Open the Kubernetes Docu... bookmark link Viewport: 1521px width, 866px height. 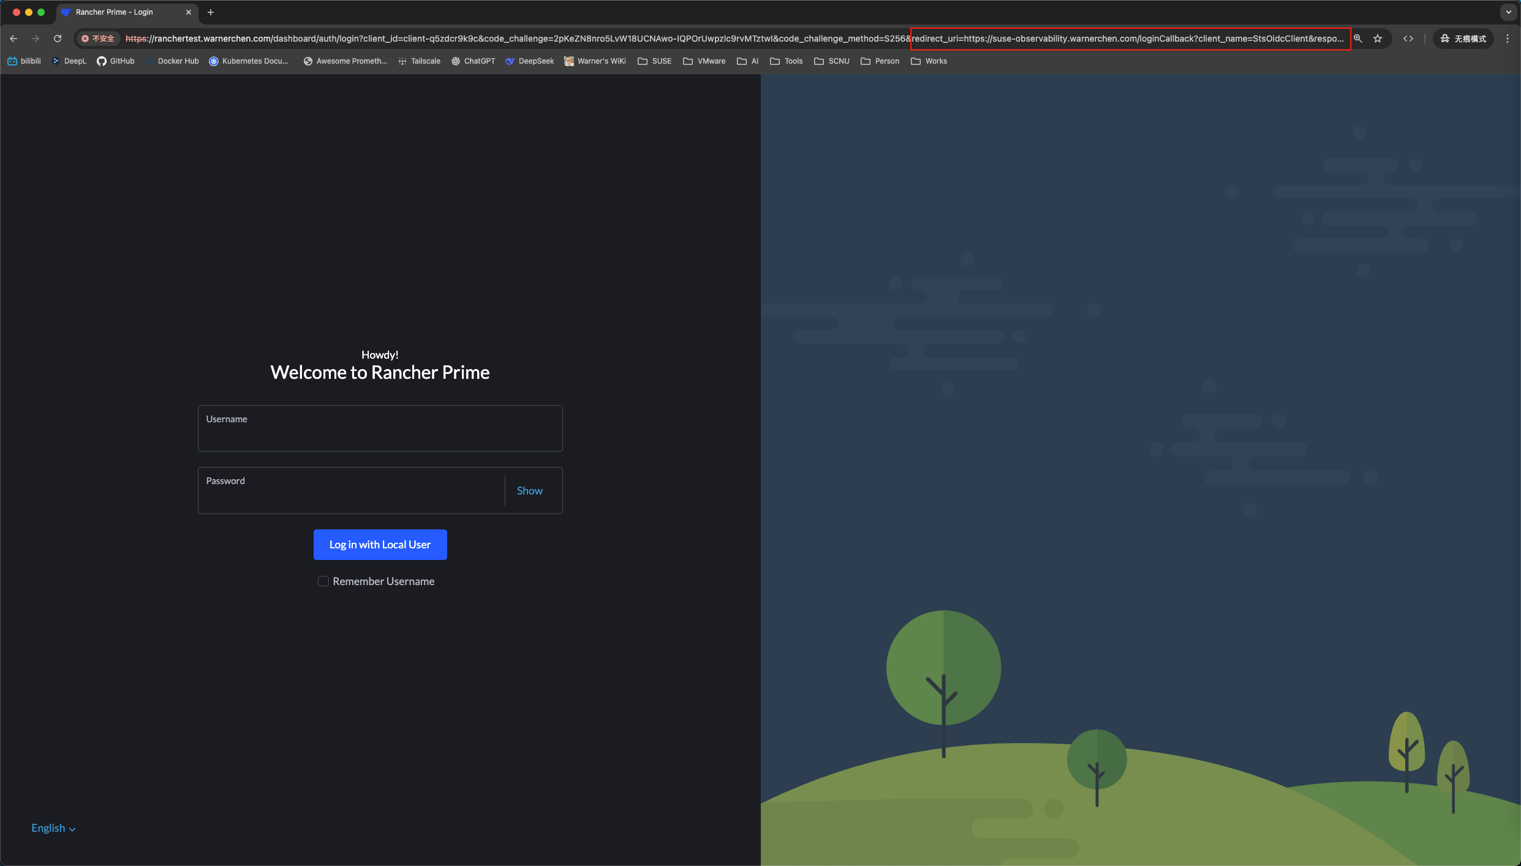[249, 61]
